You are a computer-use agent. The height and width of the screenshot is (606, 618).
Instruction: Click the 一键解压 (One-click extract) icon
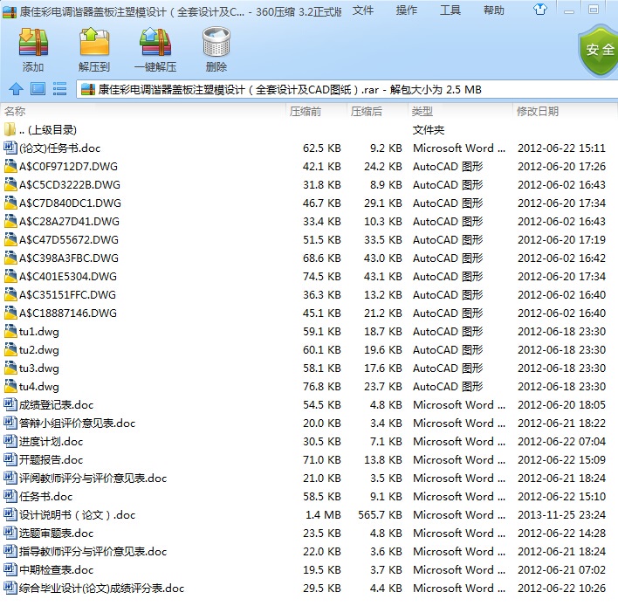[x=155, y=42]
